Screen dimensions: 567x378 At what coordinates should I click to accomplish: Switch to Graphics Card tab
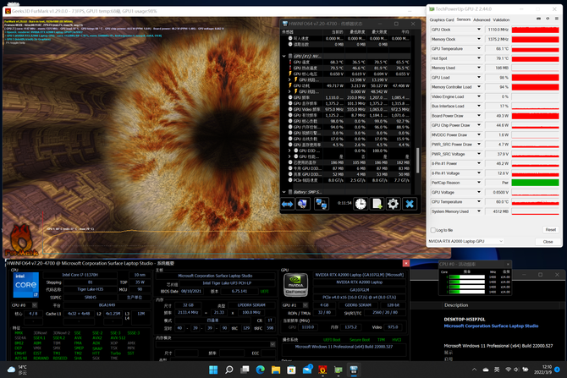pyautogui.click(x=442, y=19)
